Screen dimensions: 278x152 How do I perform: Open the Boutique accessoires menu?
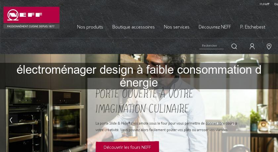[x=133, y=27]
